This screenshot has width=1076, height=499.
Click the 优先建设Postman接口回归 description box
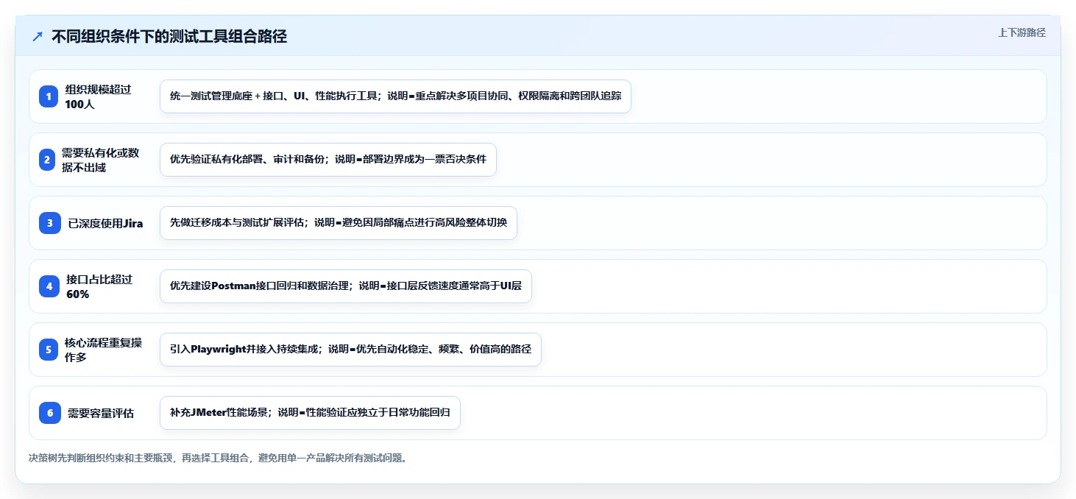[x=345, y=286]
